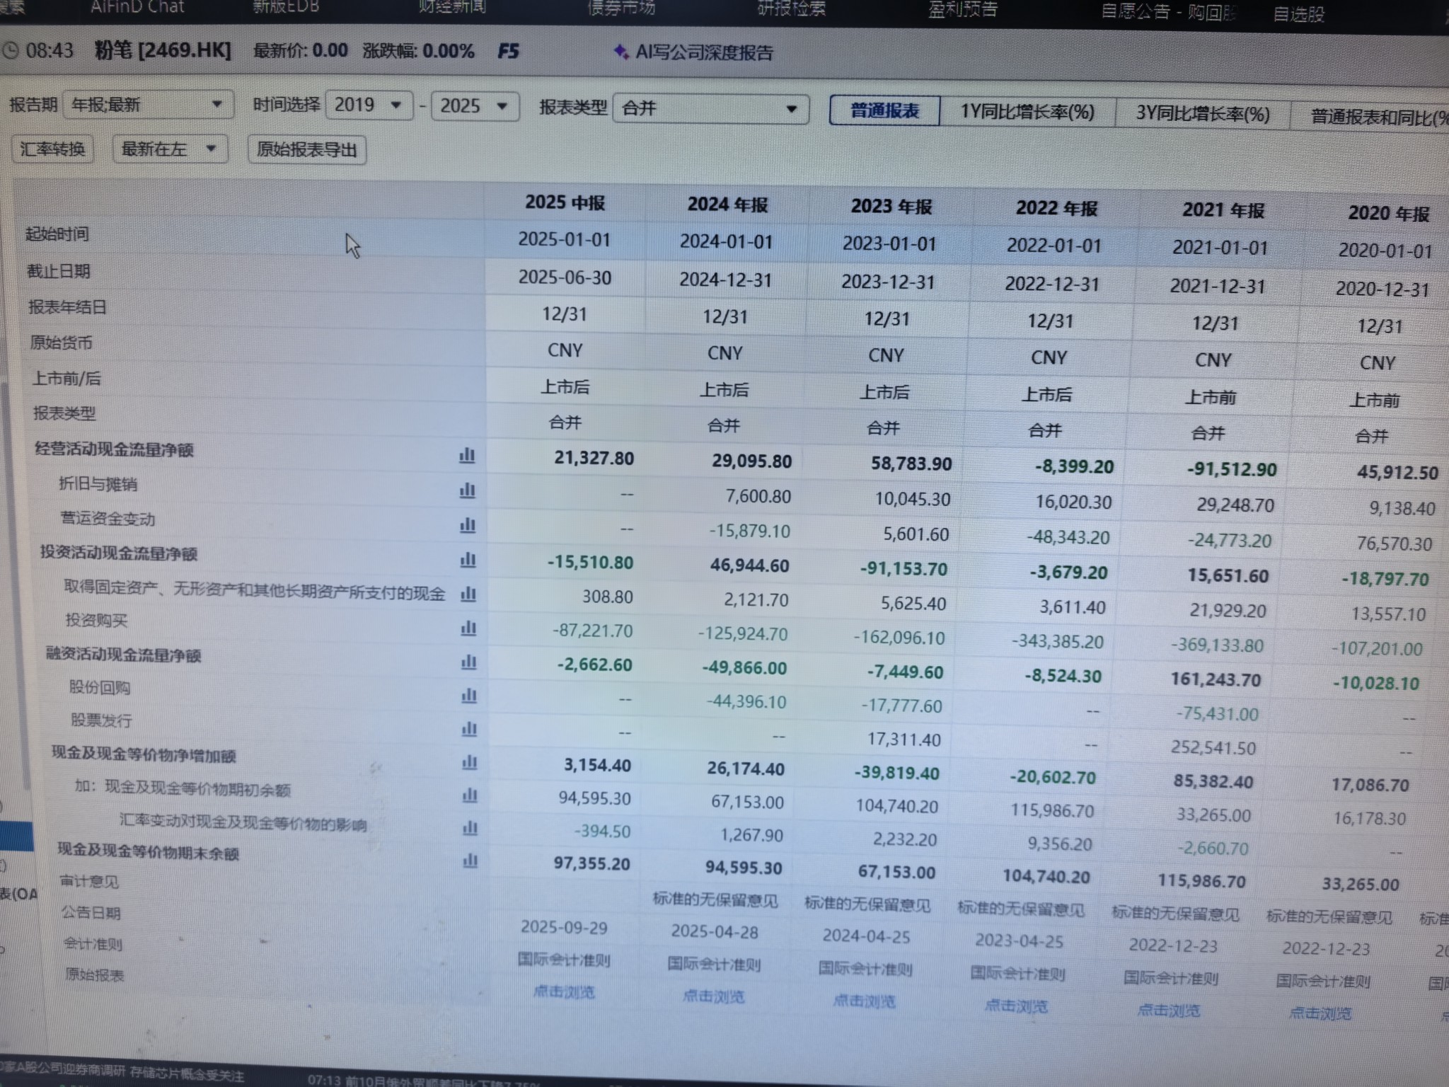1449x1087 pixels.
Task: Open the 债券市场 top tab
Action: pyautogui.click(x=621, y=8)
